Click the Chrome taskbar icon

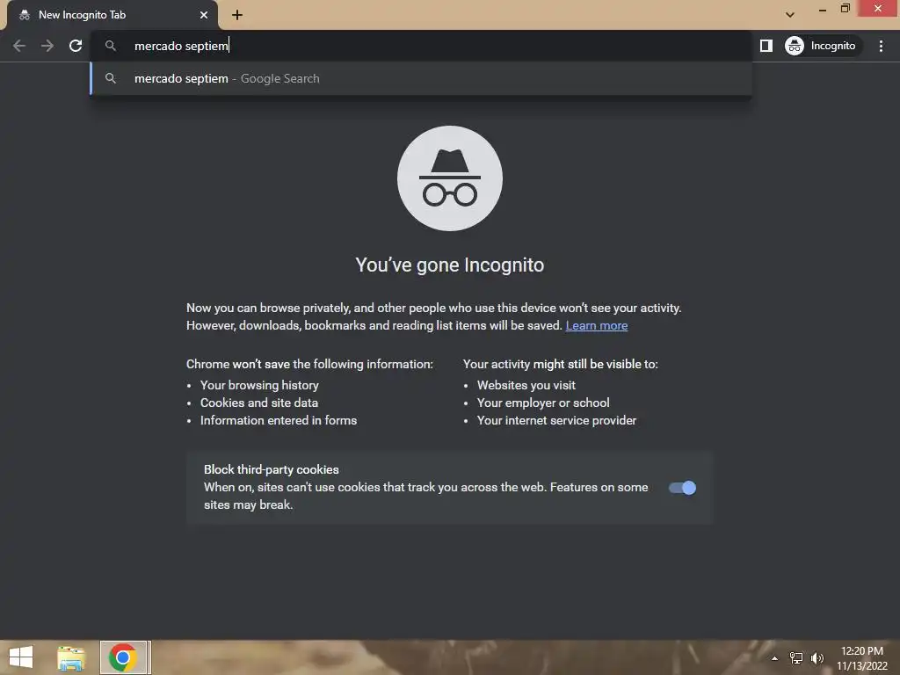pyautogui.click(x=123, y=657)
